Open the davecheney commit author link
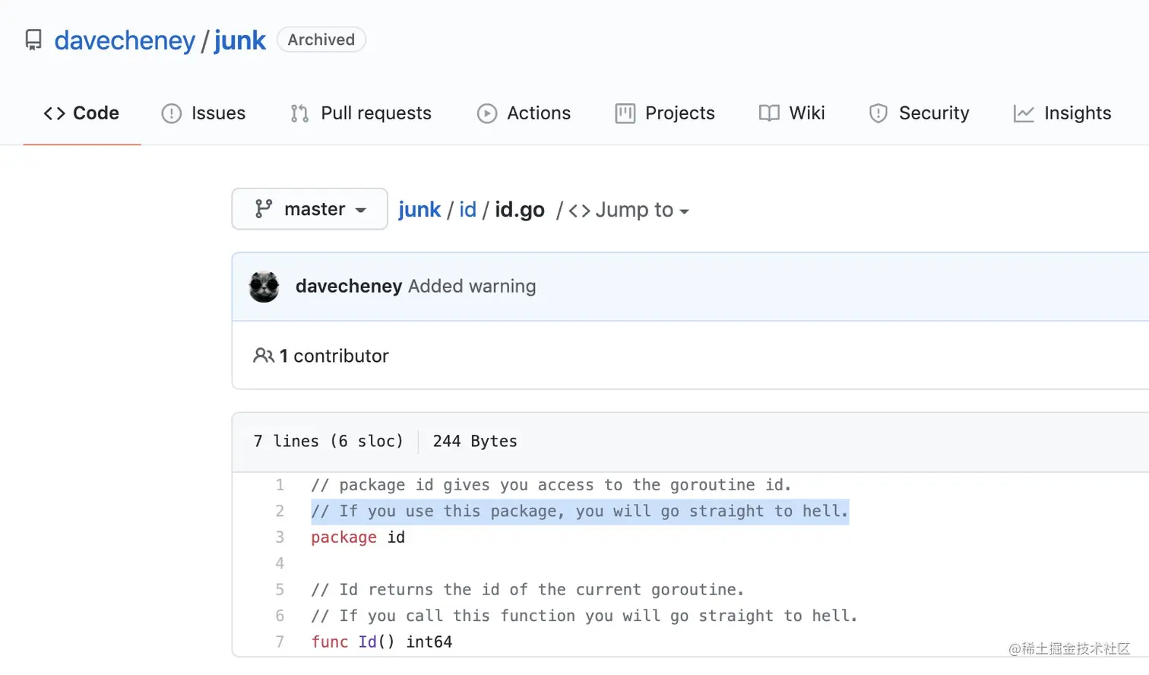 [x=349, y=286]
